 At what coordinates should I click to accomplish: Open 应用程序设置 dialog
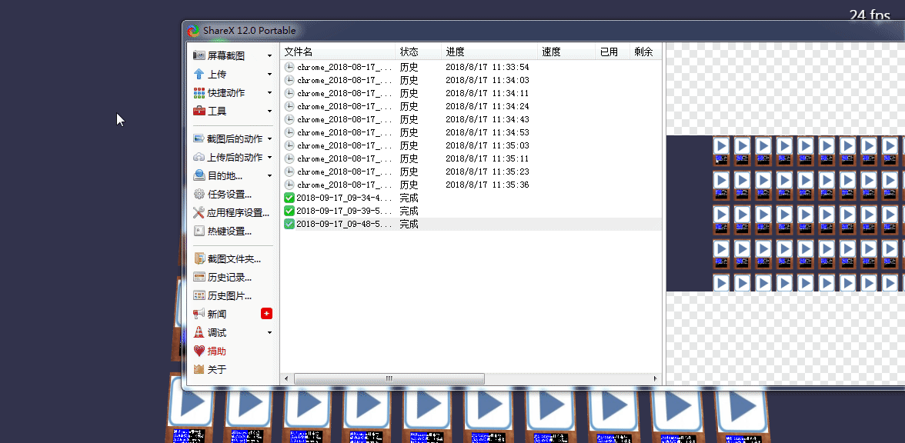[232, 213]
